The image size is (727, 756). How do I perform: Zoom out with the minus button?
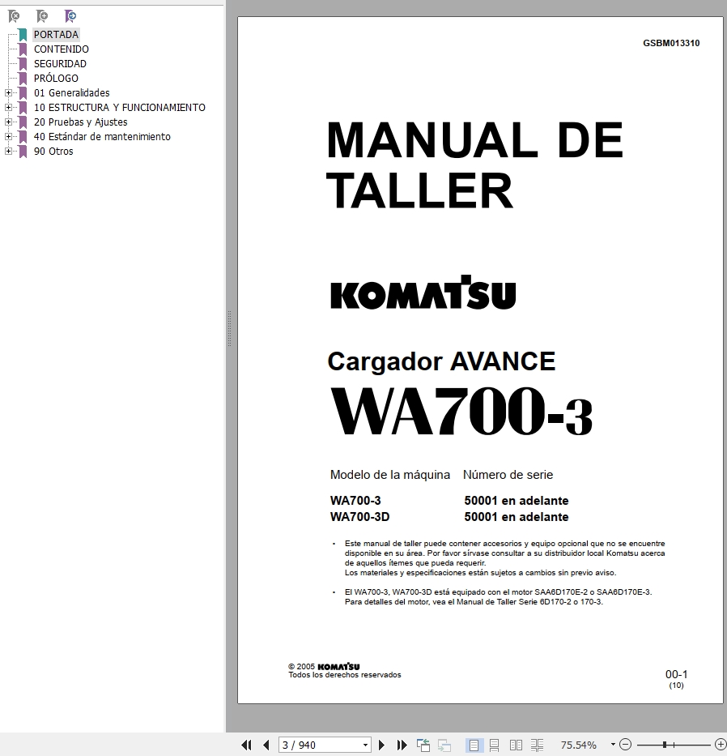pyautogui.click(x=625, y=745)
